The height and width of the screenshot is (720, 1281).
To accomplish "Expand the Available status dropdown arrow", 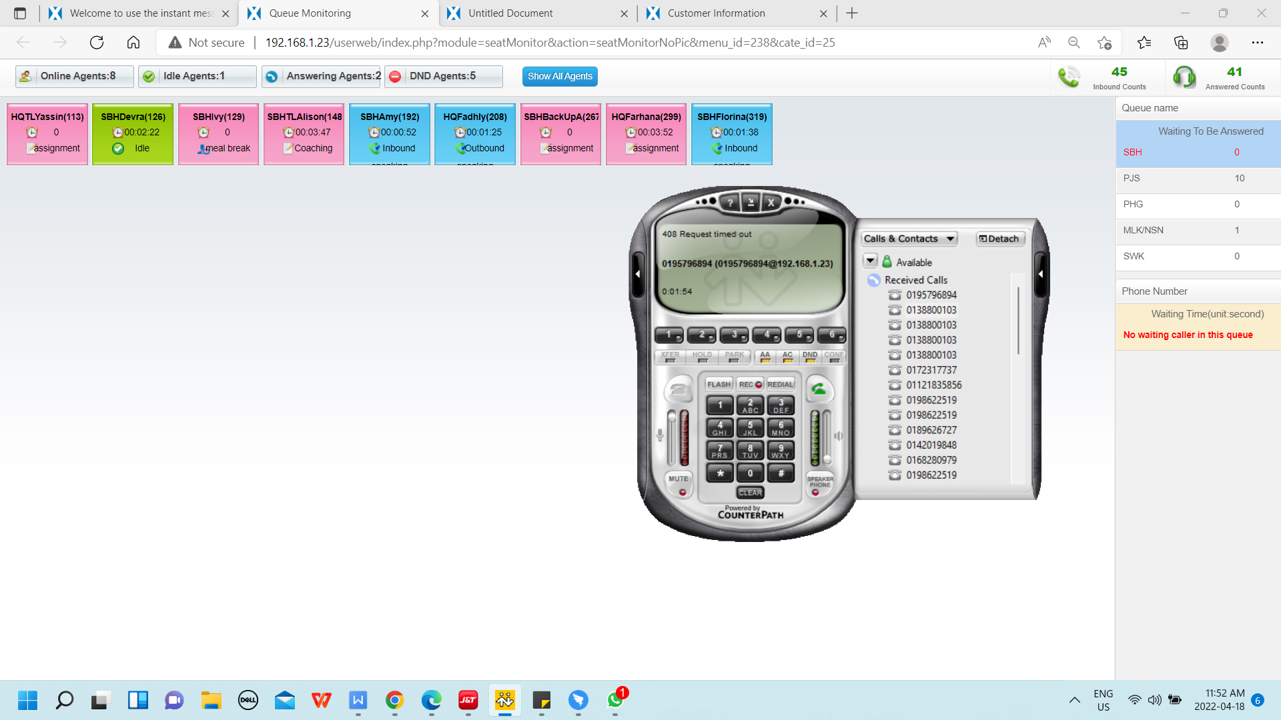I will [870, 261].
